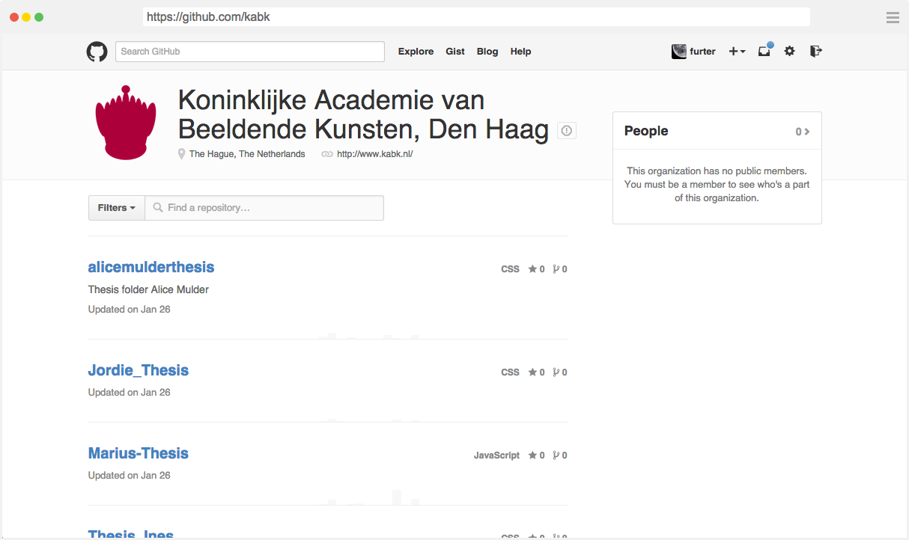
Task: Open the alicemulderthesis repository
Action: click(x=151, y=267)
